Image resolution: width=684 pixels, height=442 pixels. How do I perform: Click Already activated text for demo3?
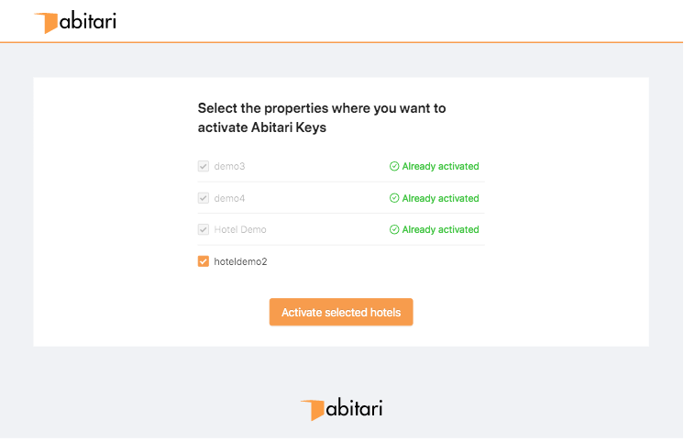pyautogui.click(x=440, y=166)
